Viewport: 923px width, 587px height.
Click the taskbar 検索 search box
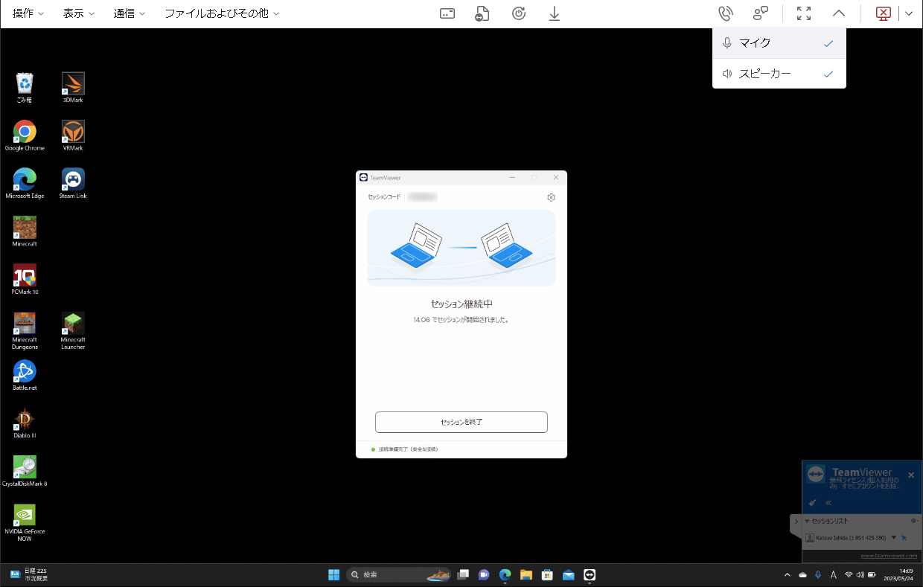[399, 574]
